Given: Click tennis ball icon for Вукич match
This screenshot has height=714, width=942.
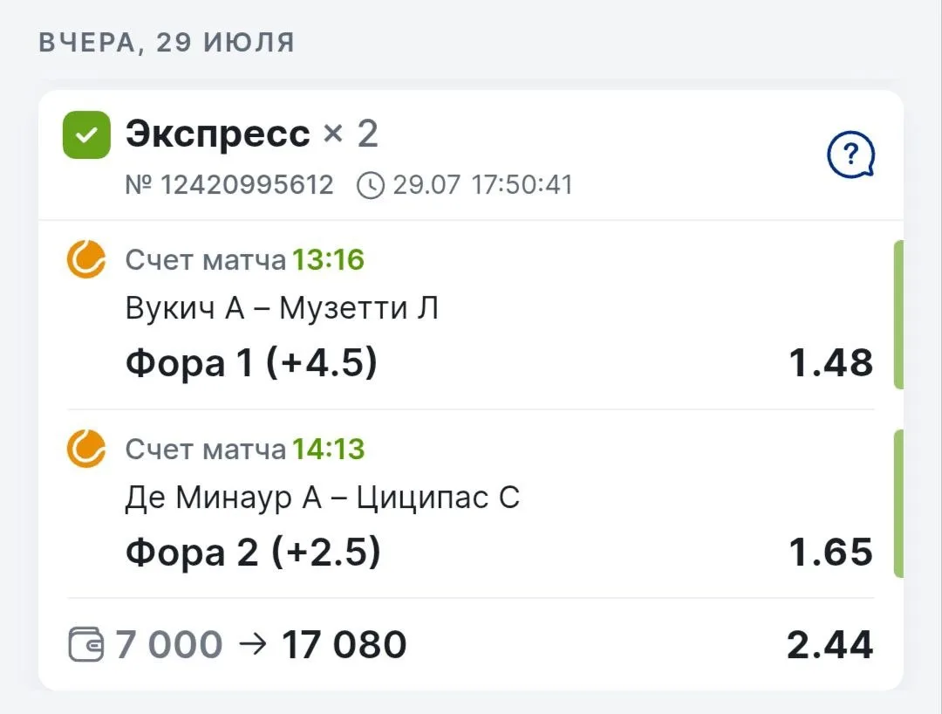Looking at the screenshot, I should coord(85,259).
